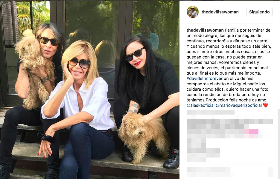This screenshot has height=179, width=280.
Task: Visit the @mariovaquerizooficial mention
Action: (x=239, y=105)
